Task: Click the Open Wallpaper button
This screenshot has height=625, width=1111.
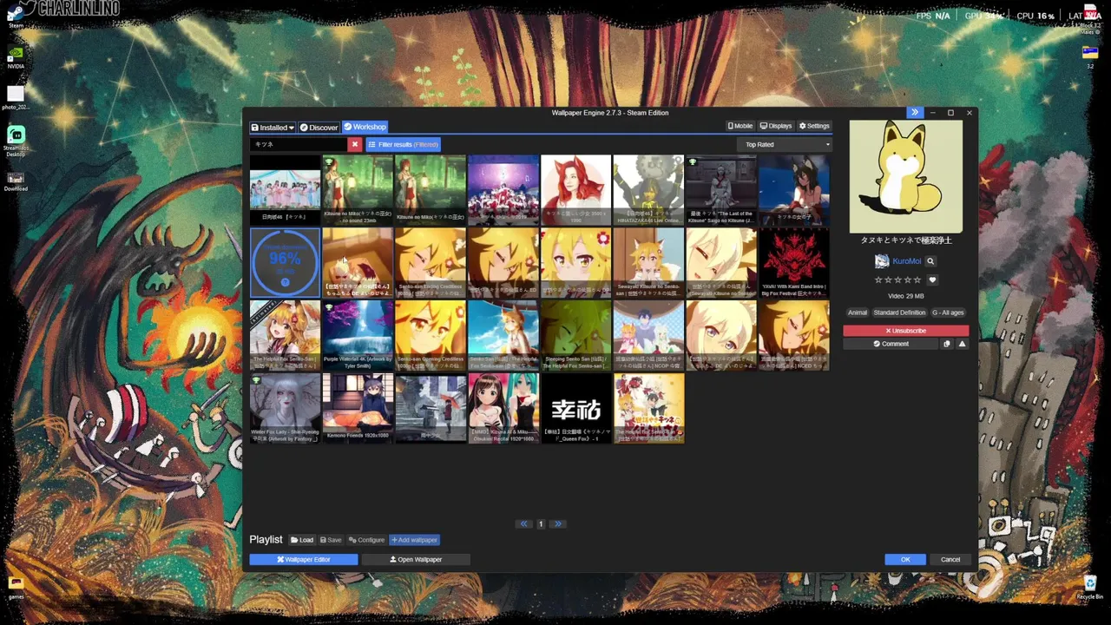Action: pos(416,560)
